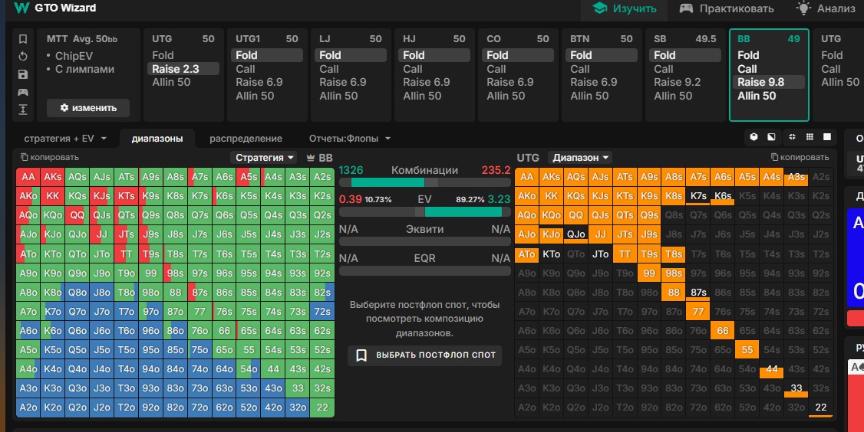Screen dimensions: 864x432
Task: Click the graduation cap icon beside Изучить
Action: click(x=600, y=8)
